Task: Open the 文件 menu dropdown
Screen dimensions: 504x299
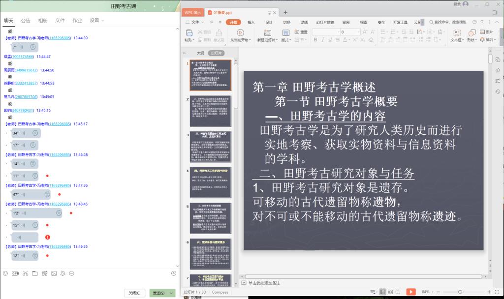Action: 196,22
